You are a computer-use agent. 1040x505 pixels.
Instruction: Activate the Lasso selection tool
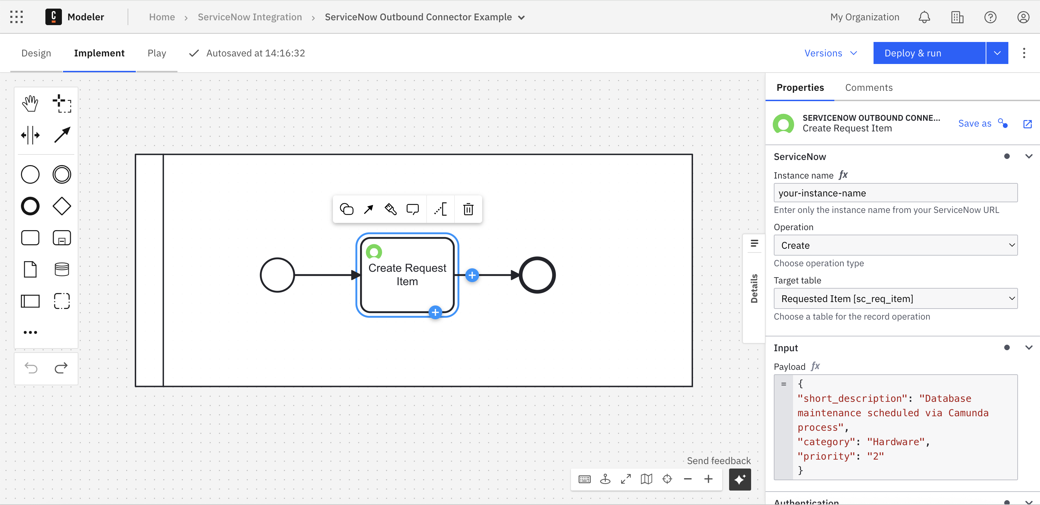tap(62, 104)
